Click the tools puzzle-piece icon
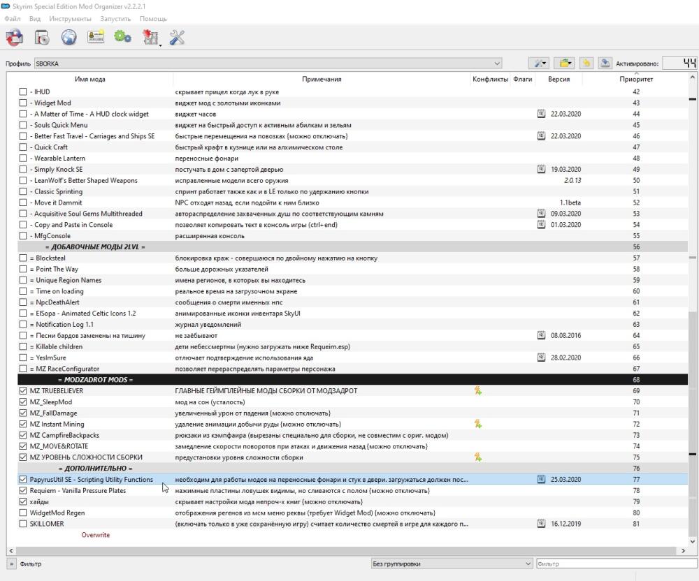This screenshot has width=699, height=581. click(151, 38)
